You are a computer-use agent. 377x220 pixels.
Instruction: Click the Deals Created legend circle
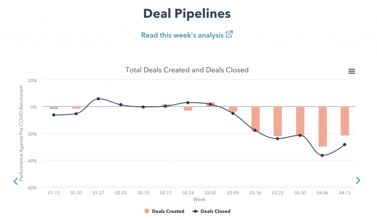coord(147,211)
